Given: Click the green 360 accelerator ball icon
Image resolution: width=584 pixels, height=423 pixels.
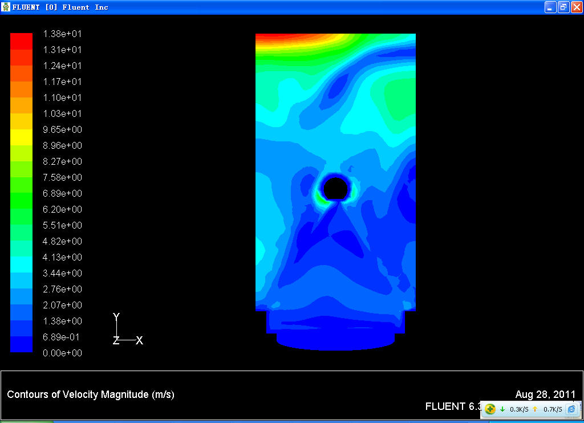Looking at the screenshot, I should click(490, 409).
